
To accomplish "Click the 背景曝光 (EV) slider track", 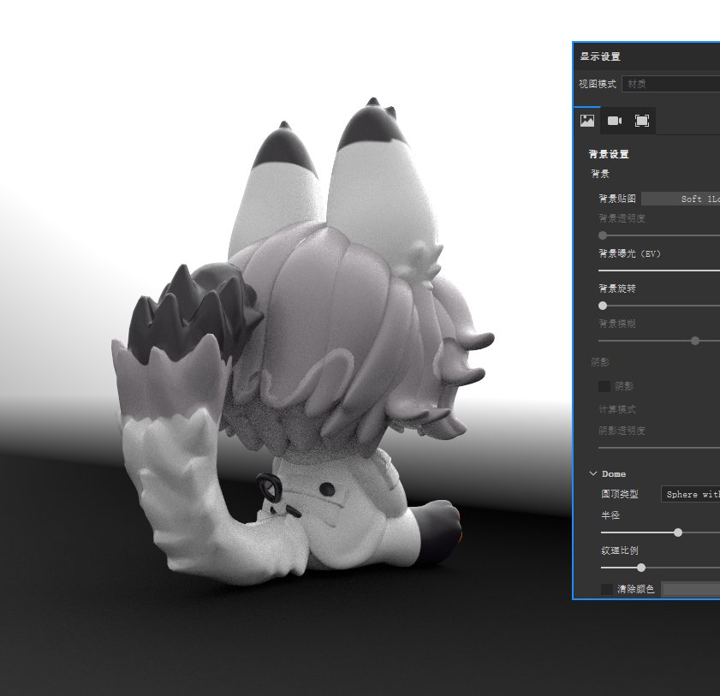I will coord(659,271).
